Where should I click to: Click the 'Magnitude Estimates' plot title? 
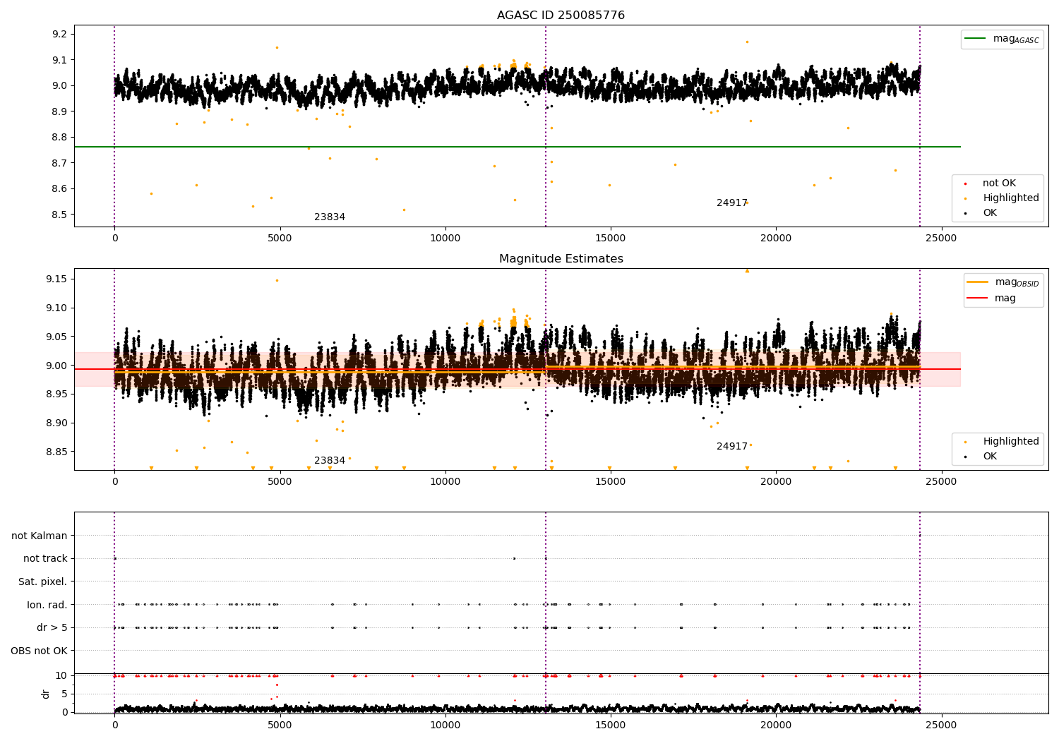[561, 258]
